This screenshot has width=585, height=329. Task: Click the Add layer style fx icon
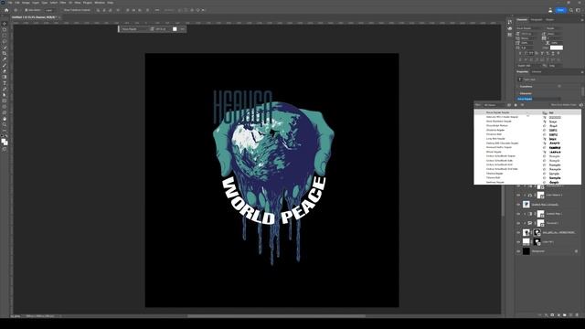click(547, 315)
